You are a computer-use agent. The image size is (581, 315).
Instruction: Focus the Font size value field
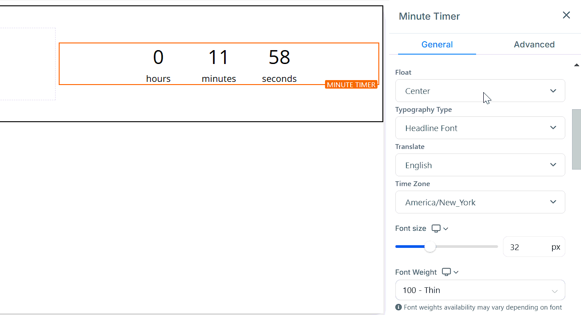coord(525,247)
